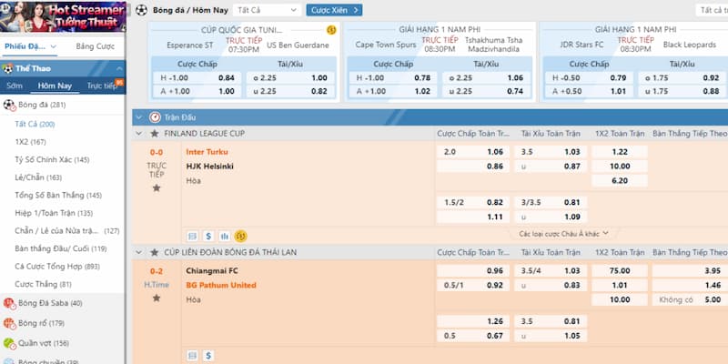Select the Trực tiếp tab

(102, 86)
